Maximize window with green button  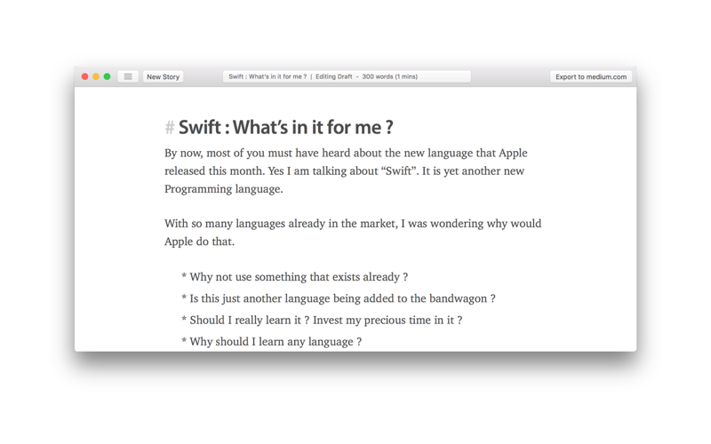(107, 76)
